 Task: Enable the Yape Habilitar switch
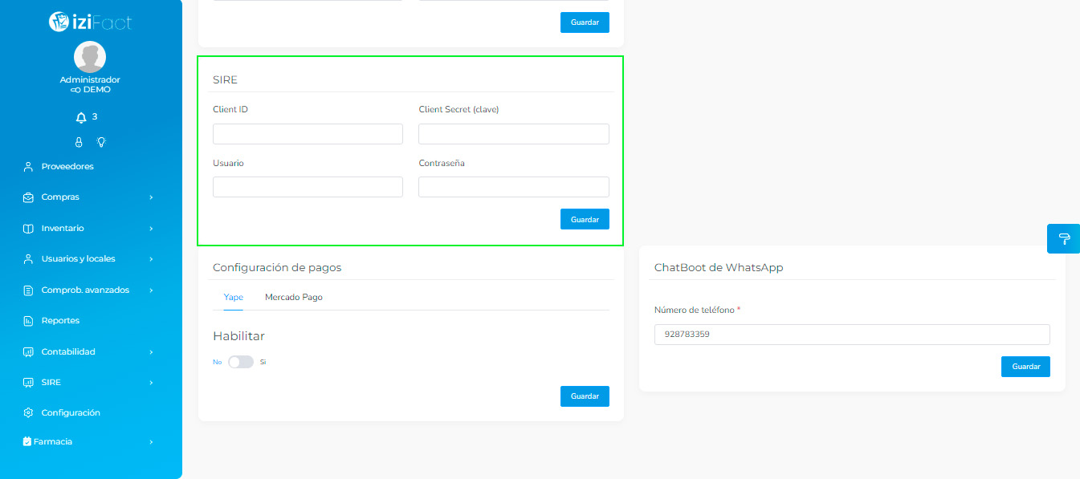pyautogui.click(x=241, y=362)
